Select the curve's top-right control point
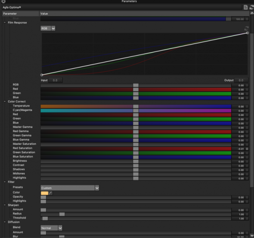The height and width of the screenshot is (238, 254). pos(248,33)
